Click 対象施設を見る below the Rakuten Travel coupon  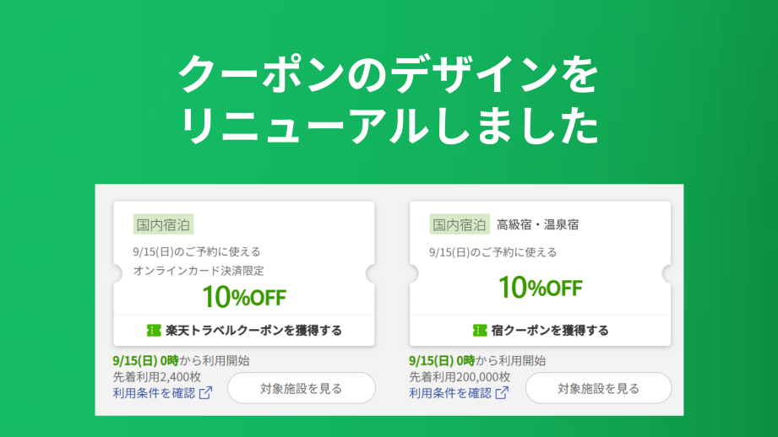302,388
